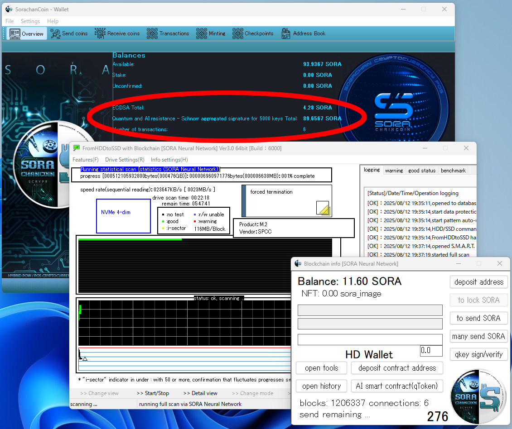The image size is (512, 429).
Task: Minimize the Blockchain info window
Action: (x=459, y=263)
